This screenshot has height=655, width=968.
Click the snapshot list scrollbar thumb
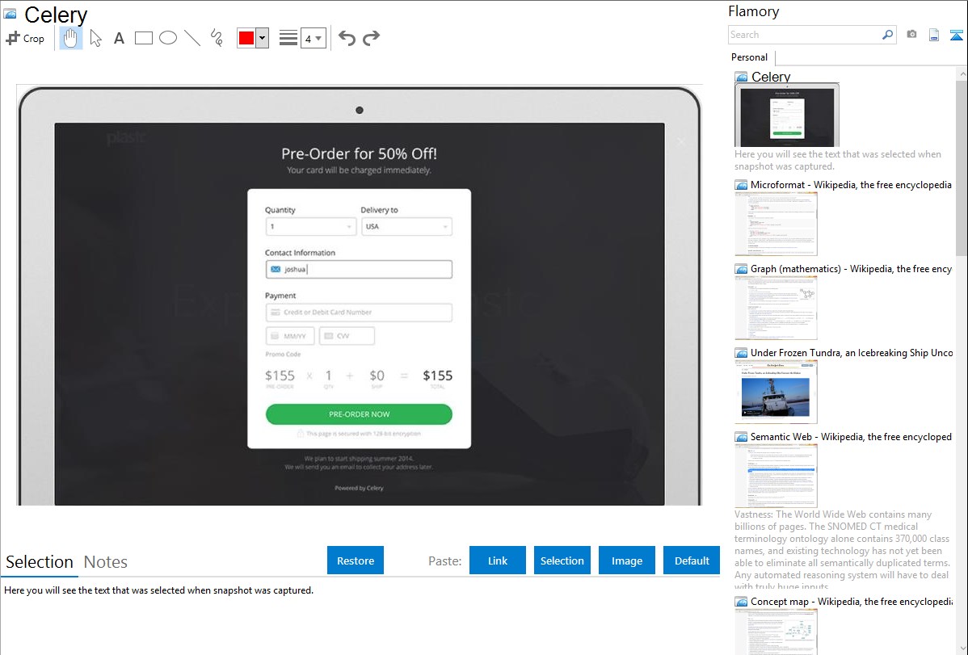pos(962,167)
